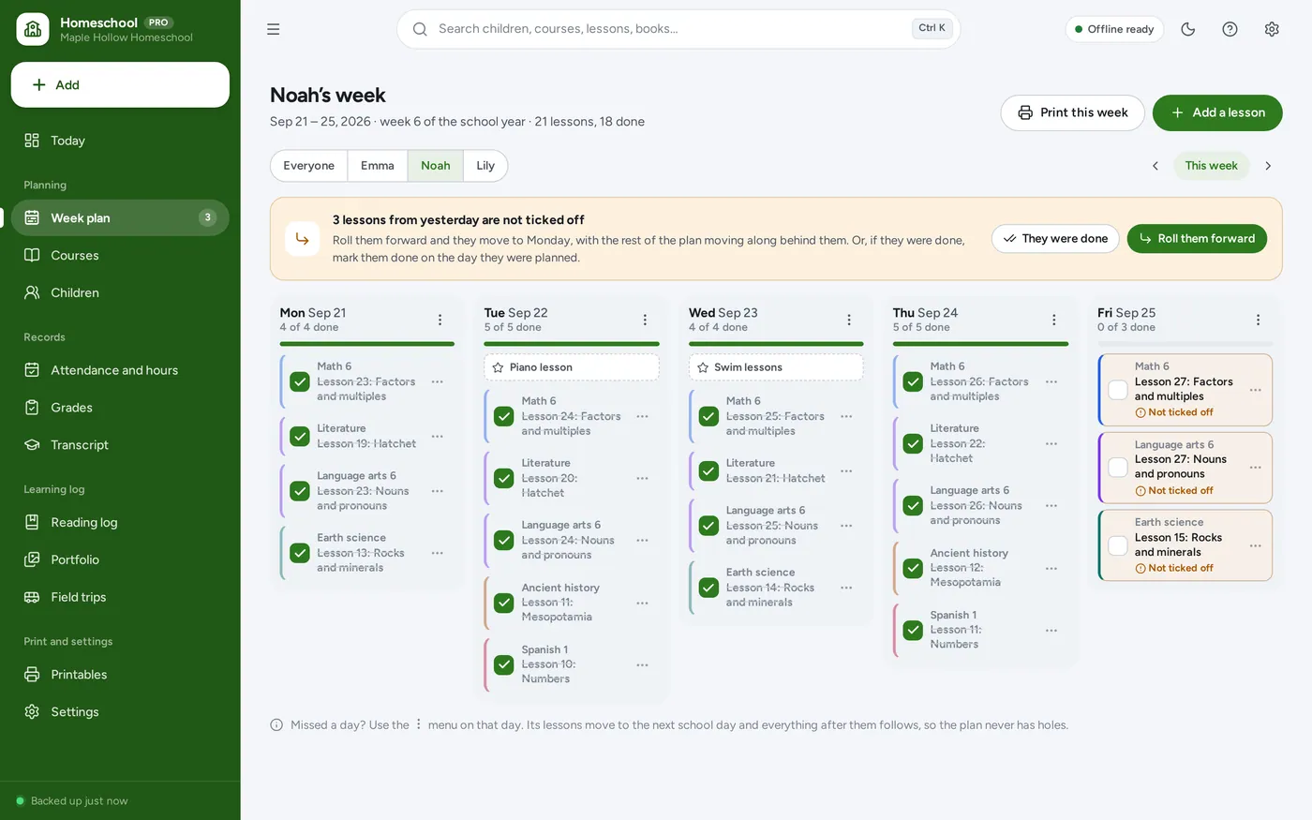1312x820 pixels.
Task: Open Mon Sep 21 day menu
Action: tap(440, 320)
